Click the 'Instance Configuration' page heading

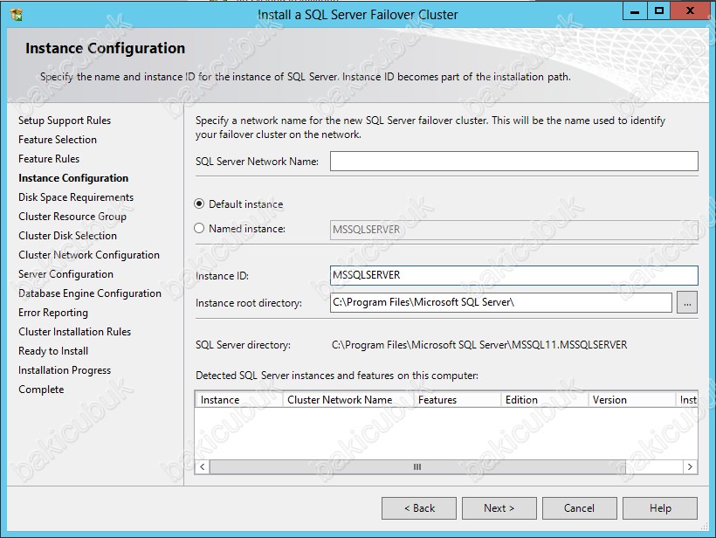(105, 48)
